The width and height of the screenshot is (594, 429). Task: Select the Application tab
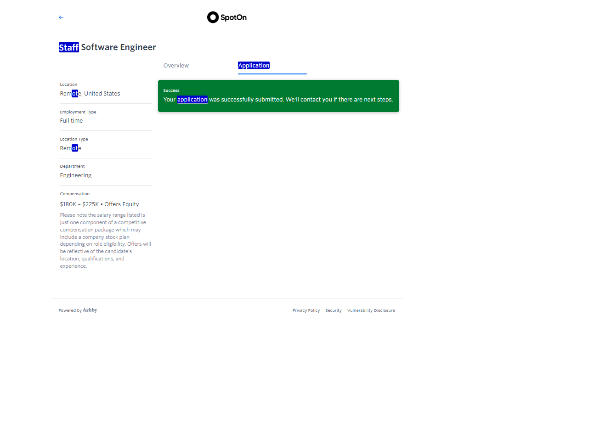254,66
